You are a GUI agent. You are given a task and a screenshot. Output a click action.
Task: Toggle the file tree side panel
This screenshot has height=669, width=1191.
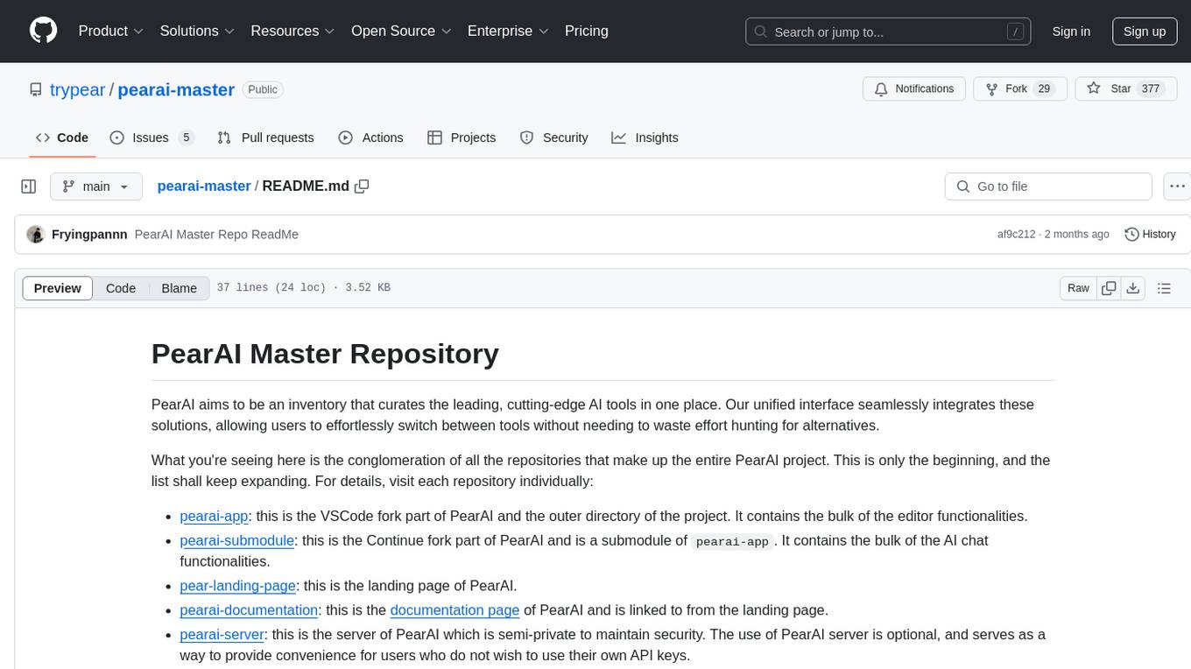(29, 187)
